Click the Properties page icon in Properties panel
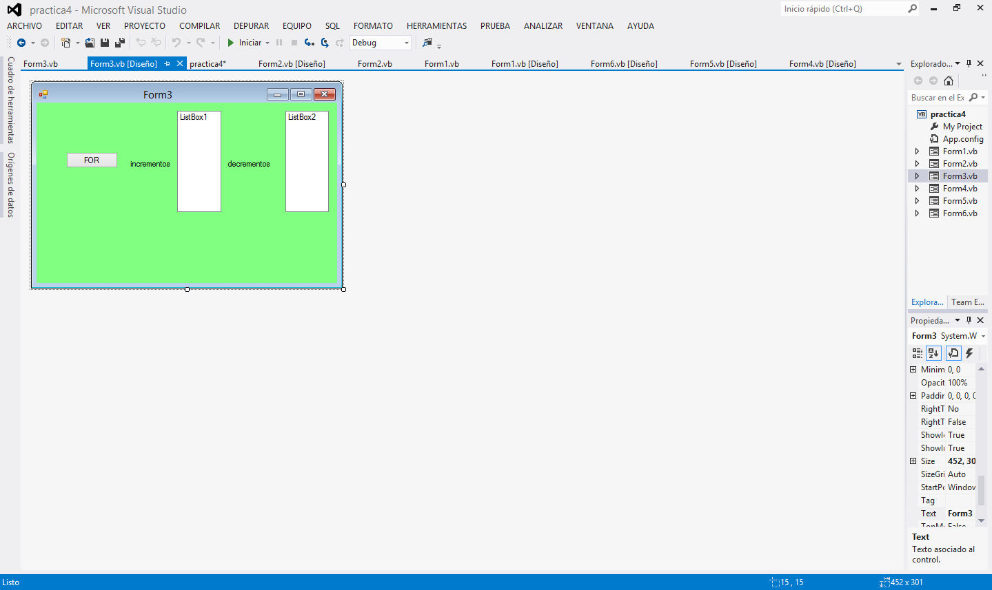992x590 pixels. (953, 352)
